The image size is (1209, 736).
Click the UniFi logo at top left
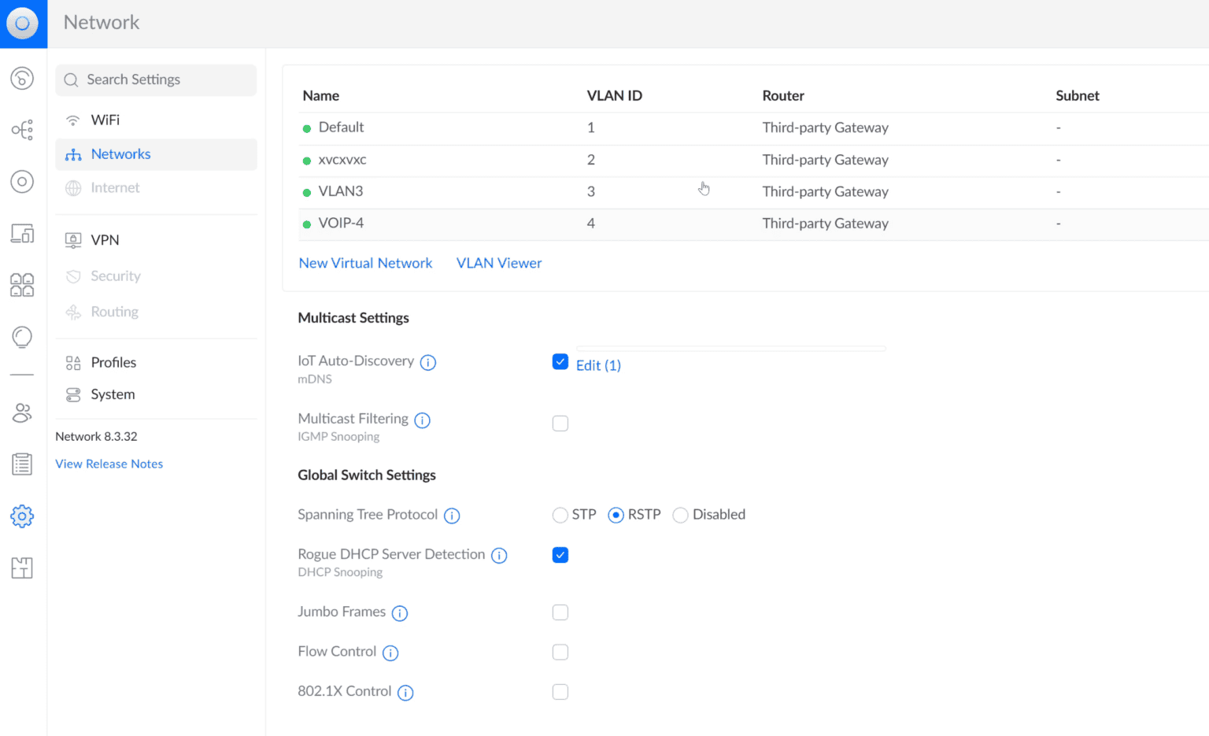point(23,23)
